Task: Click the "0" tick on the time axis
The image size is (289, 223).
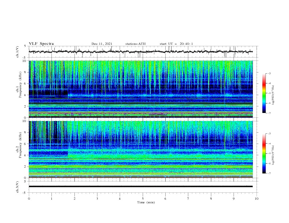Action: pos(29,199)
